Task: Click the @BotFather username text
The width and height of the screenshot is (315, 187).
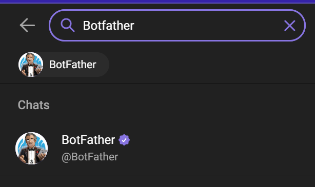Action: pyautogui.click(x=90, y=157)
